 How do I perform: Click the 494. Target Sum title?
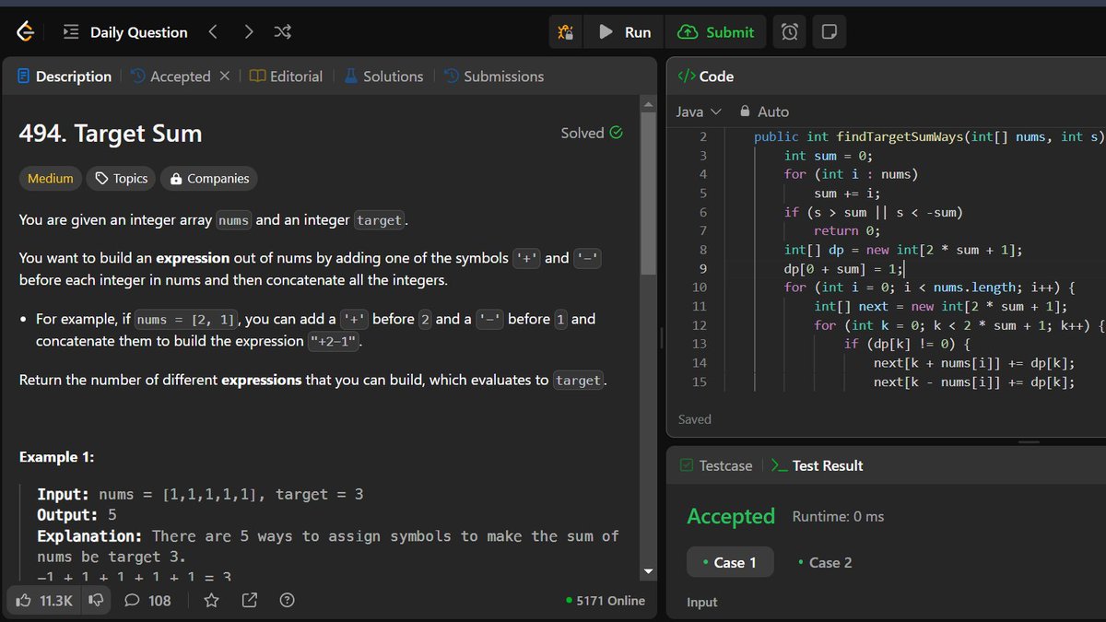tap(111, 134)
